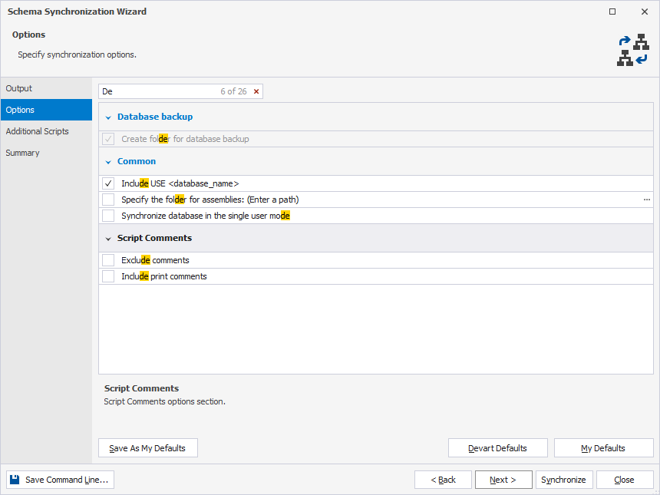Check the Exclude comments option
Viewport: 660px width, 495px height.
point(107,260)
